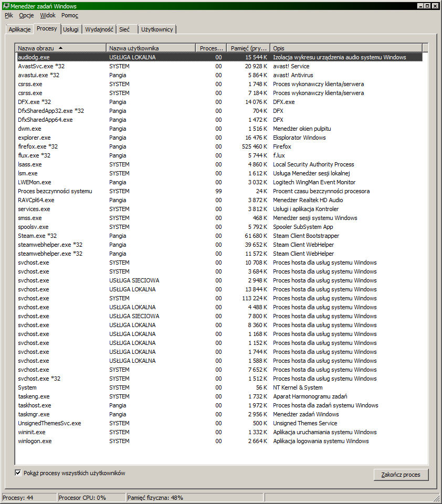Open the Plik menu
Screen dimensions: 442x504
[x=9, y=15]
